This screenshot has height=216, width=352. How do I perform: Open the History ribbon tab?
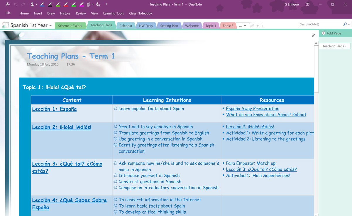tap(65, 13)
